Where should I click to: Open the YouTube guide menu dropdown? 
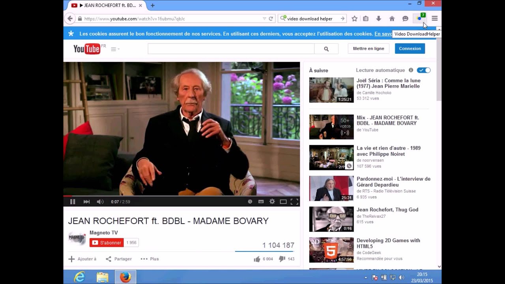[115, 49]
